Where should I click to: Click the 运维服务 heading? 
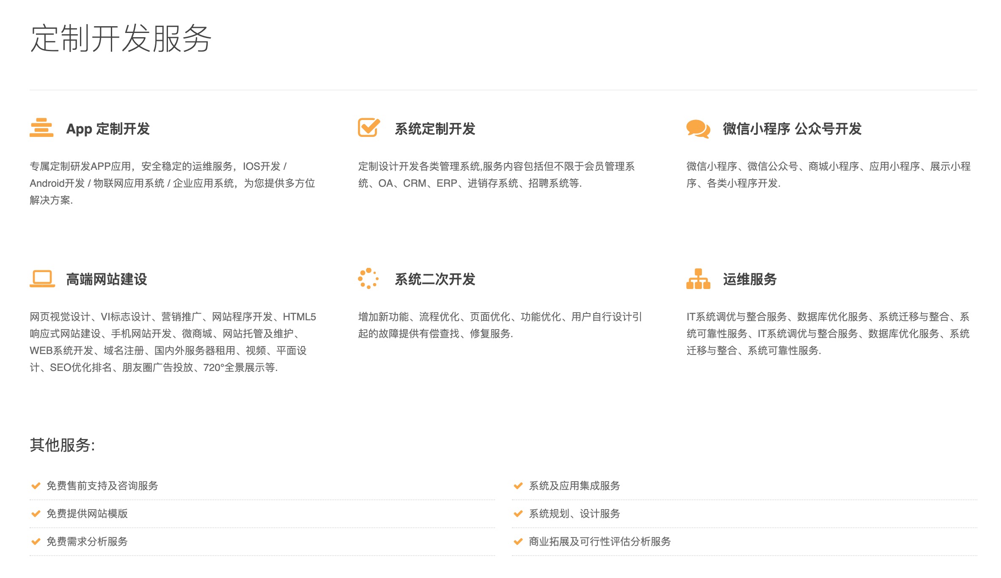click(x=749, y=279)
